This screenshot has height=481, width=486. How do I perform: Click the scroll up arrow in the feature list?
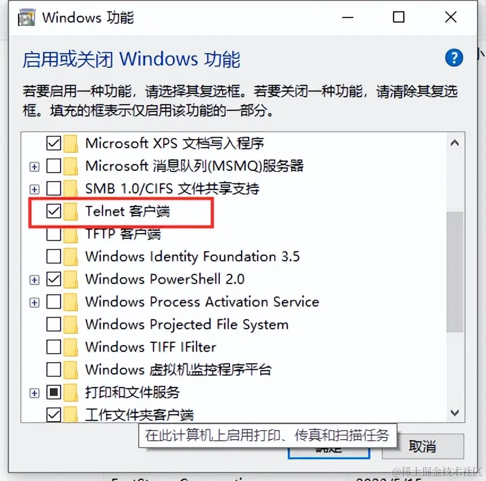(455, 143)
